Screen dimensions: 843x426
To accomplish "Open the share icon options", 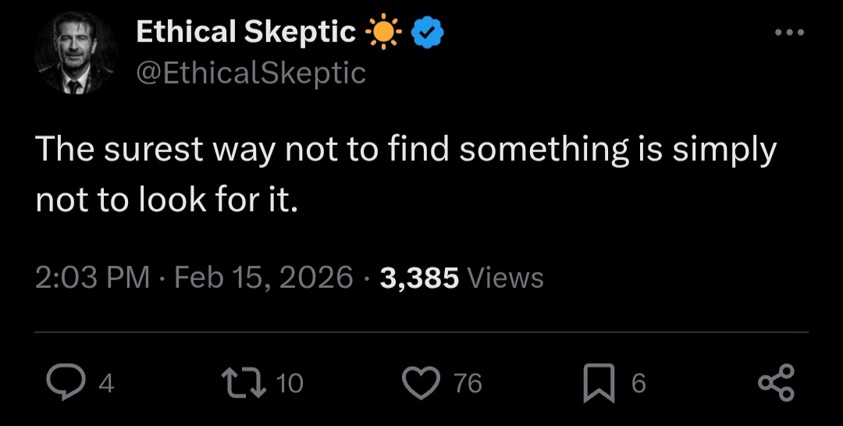I will click(x=775, y=383).
